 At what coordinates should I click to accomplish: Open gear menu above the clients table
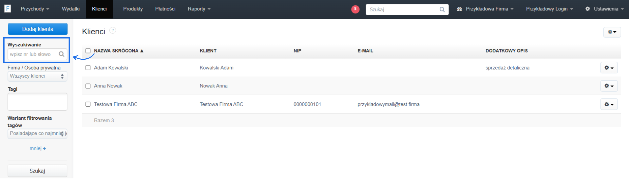click(612, 32)
